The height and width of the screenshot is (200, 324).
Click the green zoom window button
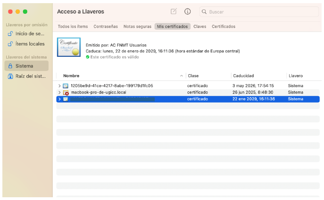tap(25, 12)
